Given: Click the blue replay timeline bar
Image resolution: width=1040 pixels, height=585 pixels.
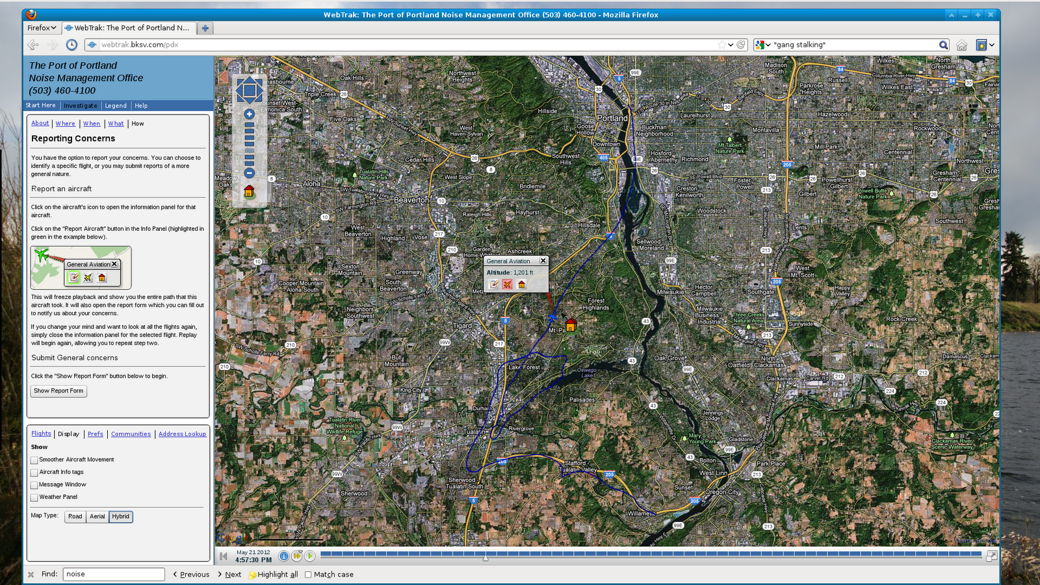Looking at the screenshot, I should [x=651, y=554].
